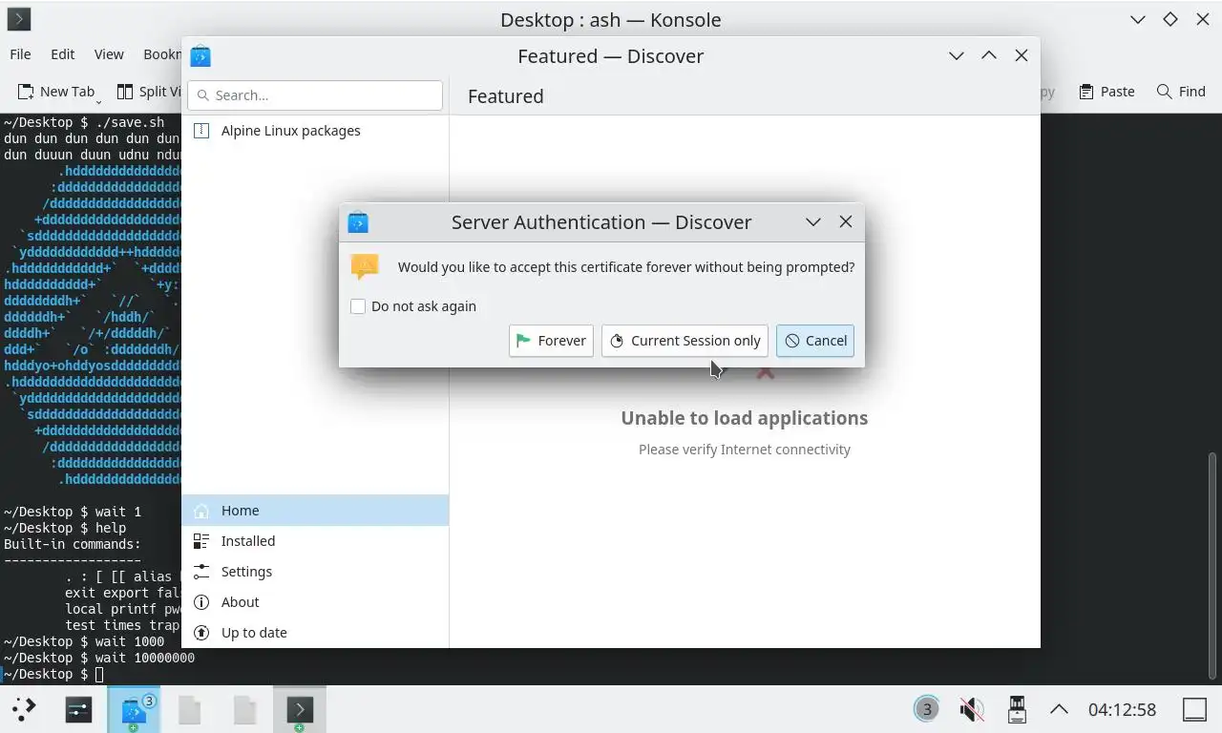Open the application launcher in taskbar

pyautogui.click(x=24, y=709)
